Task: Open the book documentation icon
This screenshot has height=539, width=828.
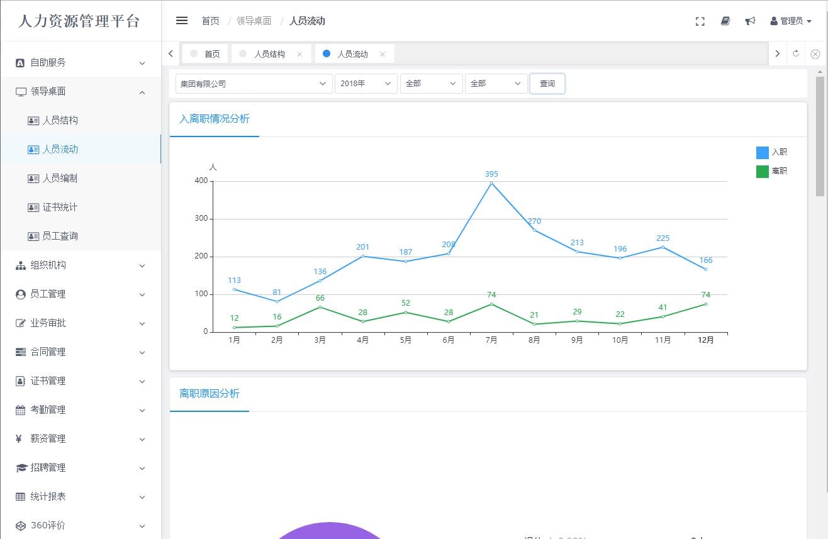Action: (x=725, y=21)
